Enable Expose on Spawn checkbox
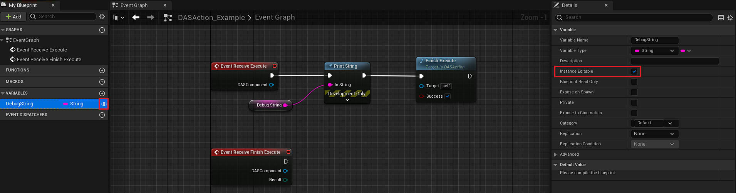The width and height of the screenshot is (736, 193). (x=634, y=92)
